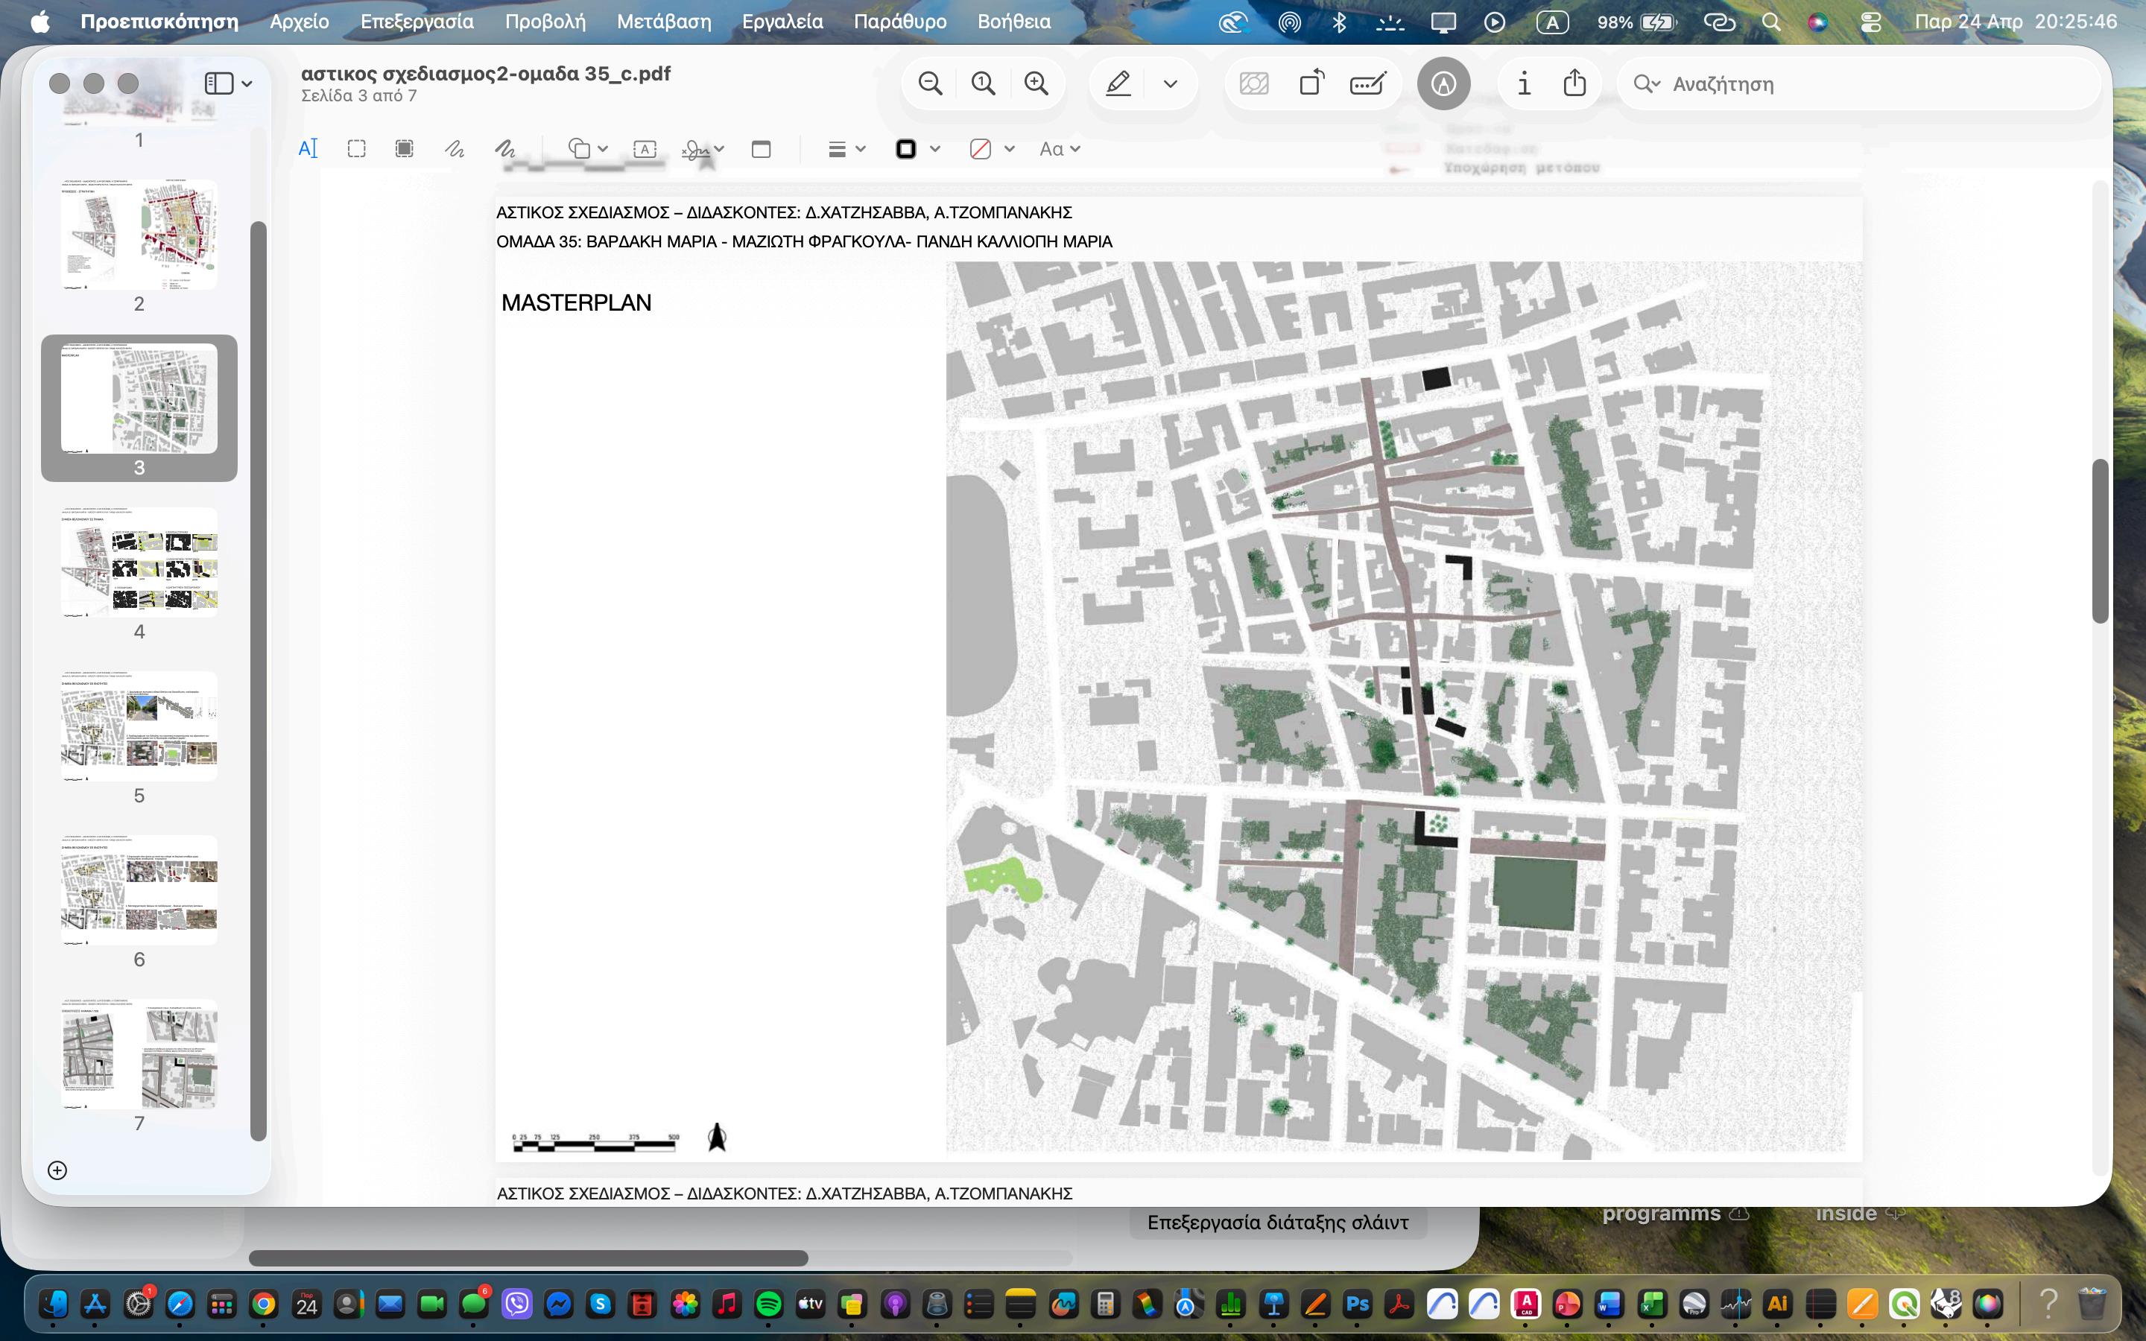Viewport: 2146px width, 1341px height.
Task: Click the zoom out magnifier
Action: click(930, 83)
